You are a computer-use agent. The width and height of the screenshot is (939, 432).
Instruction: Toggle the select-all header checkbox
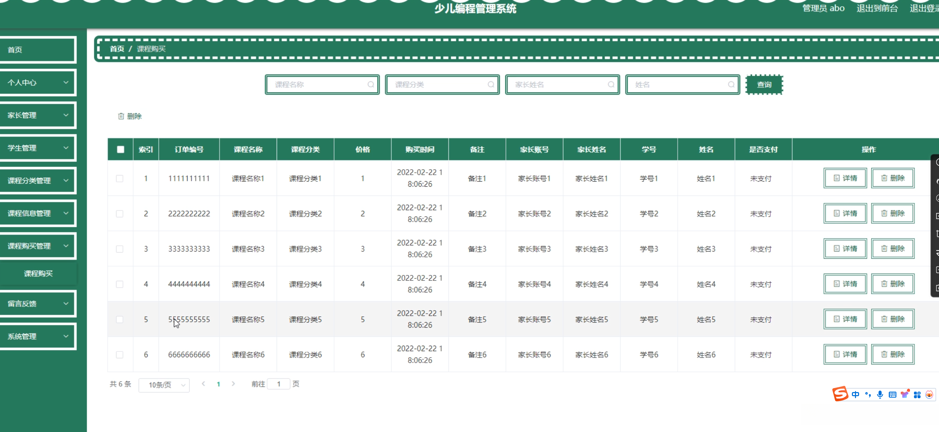pyautogui.click(x=121, y=149)
